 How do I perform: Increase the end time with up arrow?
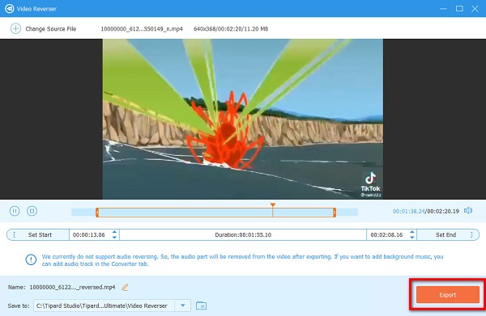point(412,232)
